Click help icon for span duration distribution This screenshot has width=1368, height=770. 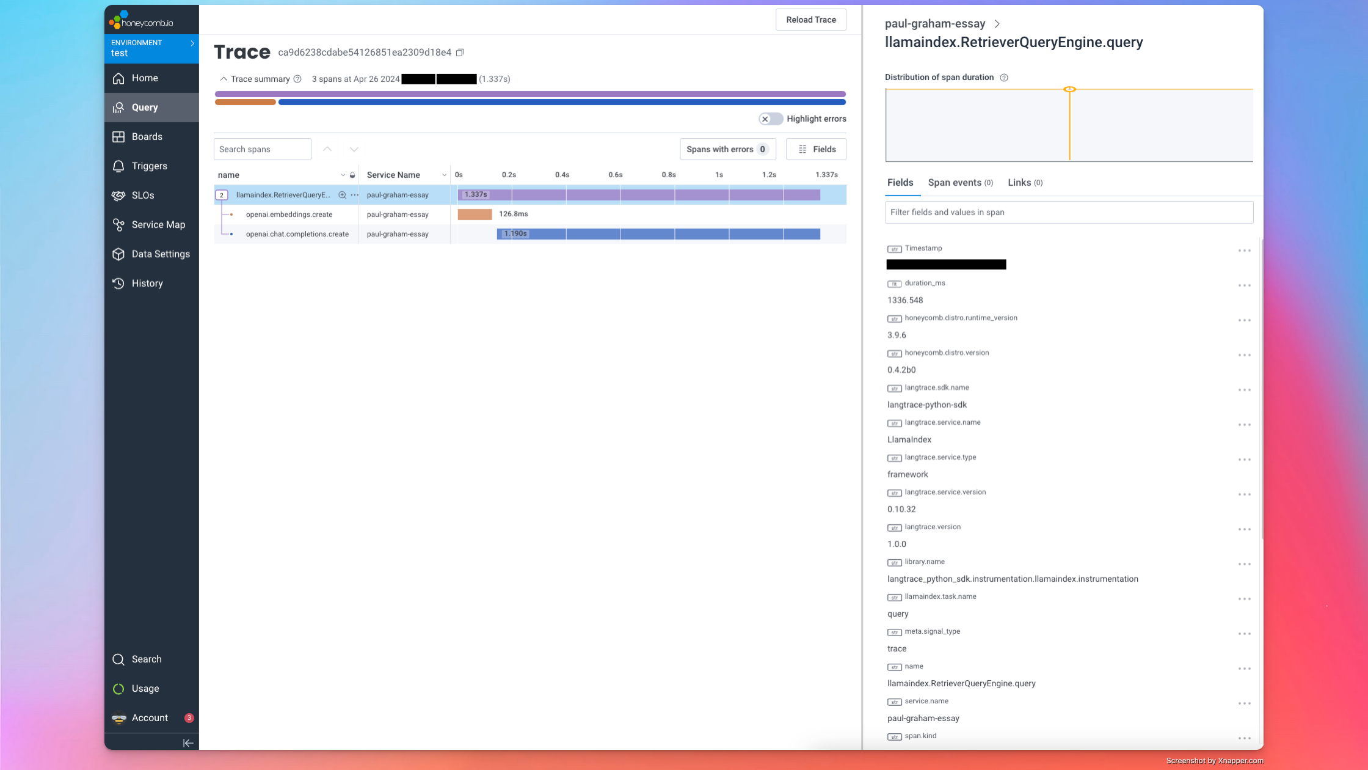1004,78
